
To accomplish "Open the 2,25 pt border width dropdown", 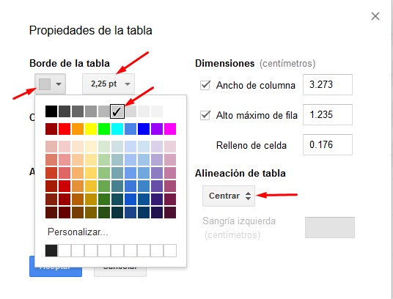I will tap(109, 84).
